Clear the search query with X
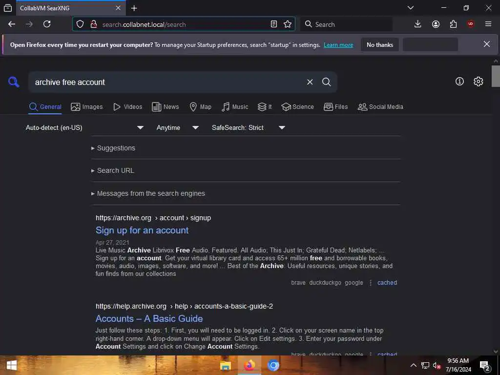 pos(310,82)
